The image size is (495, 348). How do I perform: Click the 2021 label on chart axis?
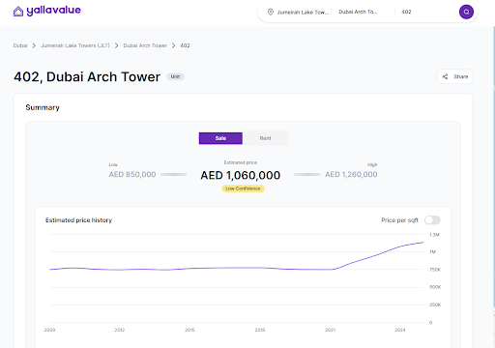(x=330, y=330)
